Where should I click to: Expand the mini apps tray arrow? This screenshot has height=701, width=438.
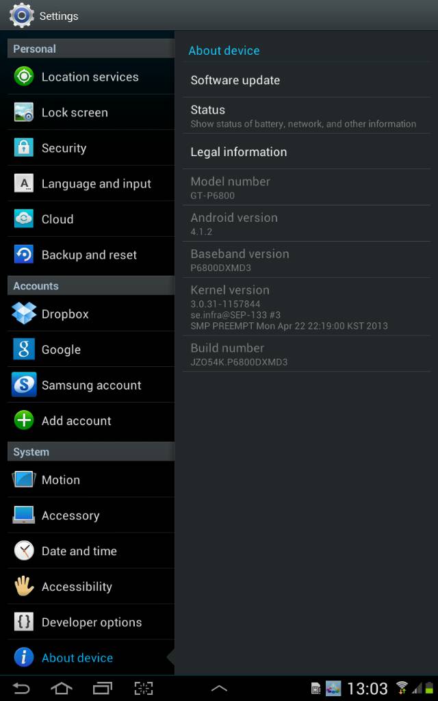219,689
